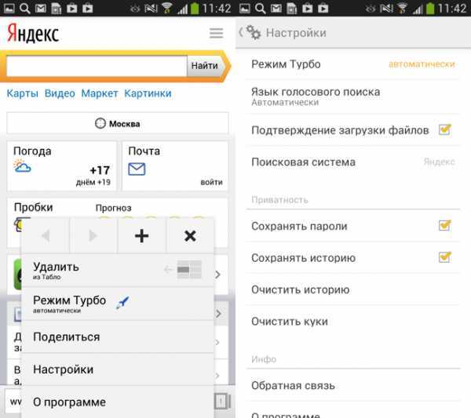Go forward with the right arrow

click(93, 235)
